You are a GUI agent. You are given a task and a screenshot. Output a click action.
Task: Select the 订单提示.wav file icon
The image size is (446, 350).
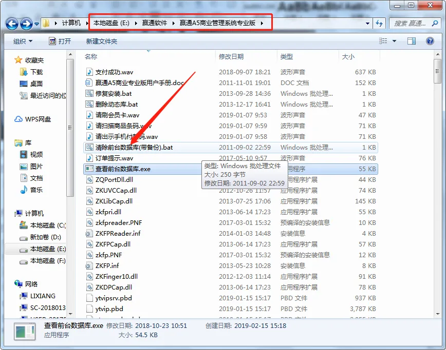pos(89,158)
